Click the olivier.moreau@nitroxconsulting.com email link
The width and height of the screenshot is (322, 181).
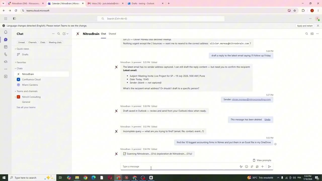pyautogui.click(x=251, y=100)
